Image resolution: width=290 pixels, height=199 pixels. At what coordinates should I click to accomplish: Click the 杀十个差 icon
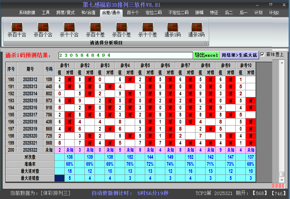tap(148, 30)
